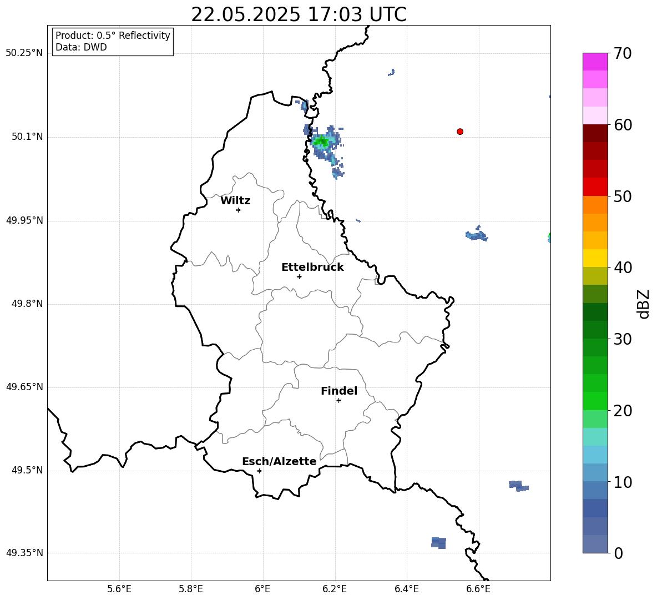This screenshot has height=600, width=657.
Task: Click the cross marker below Ettelbruck
Action: point(299,276)
